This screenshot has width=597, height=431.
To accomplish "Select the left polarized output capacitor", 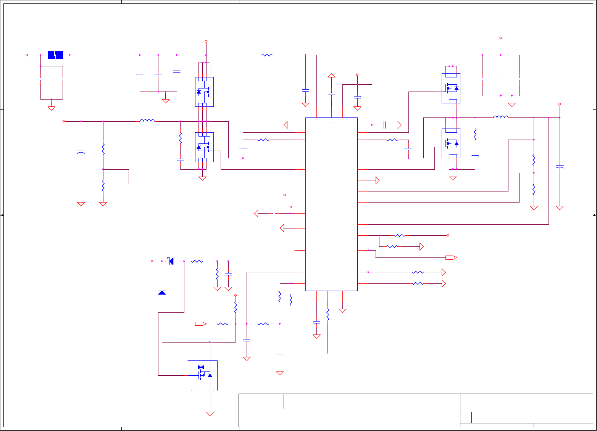I will coord(81,152).
